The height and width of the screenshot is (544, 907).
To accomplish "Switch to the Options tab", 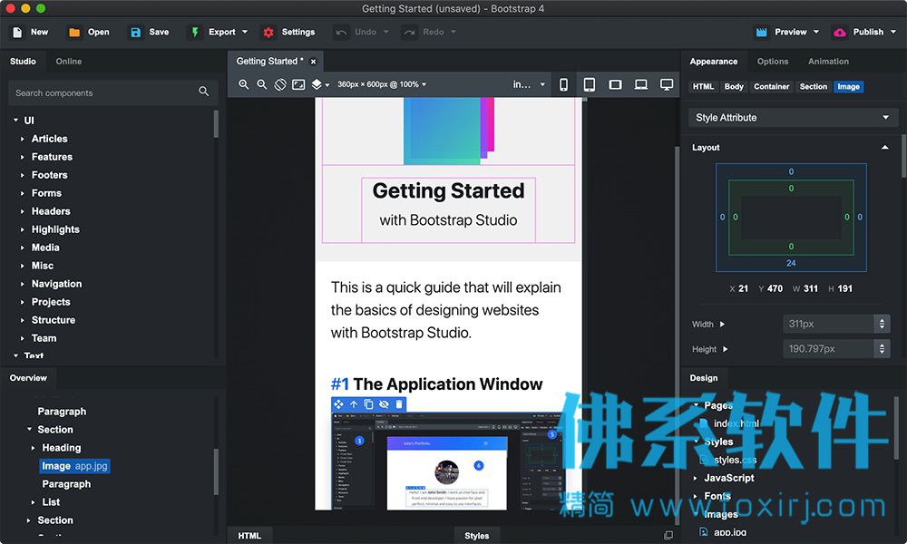I will (772, 62).
